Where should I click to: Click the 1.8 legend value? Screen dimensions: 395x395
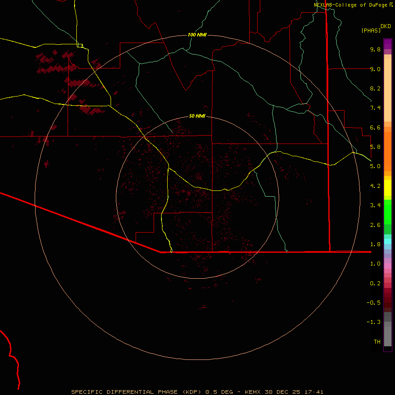(x=375, y=244)
